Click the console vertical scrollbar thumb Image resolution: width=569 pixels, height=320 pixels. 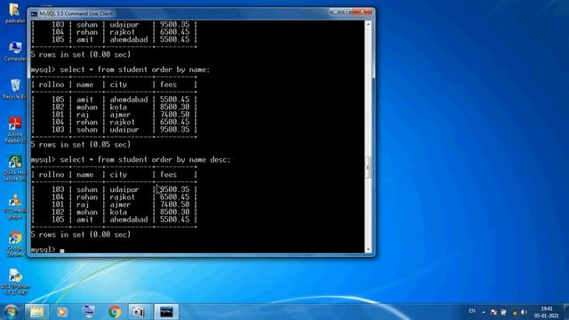[368, 168]
